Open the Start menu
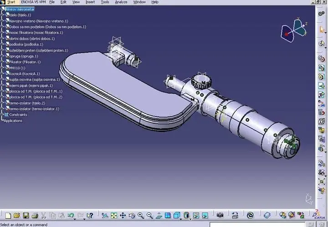328x227 pixels. click(11, 2)
